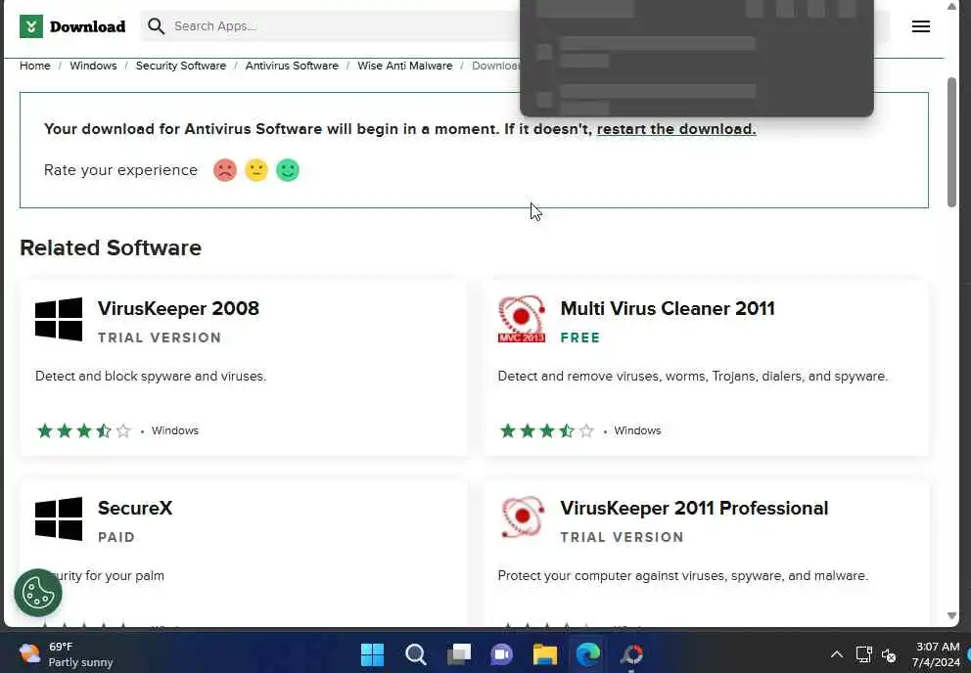Click the Download site name text
The height and width of the screenshot is (673, 971).
(x=87, y=26)
